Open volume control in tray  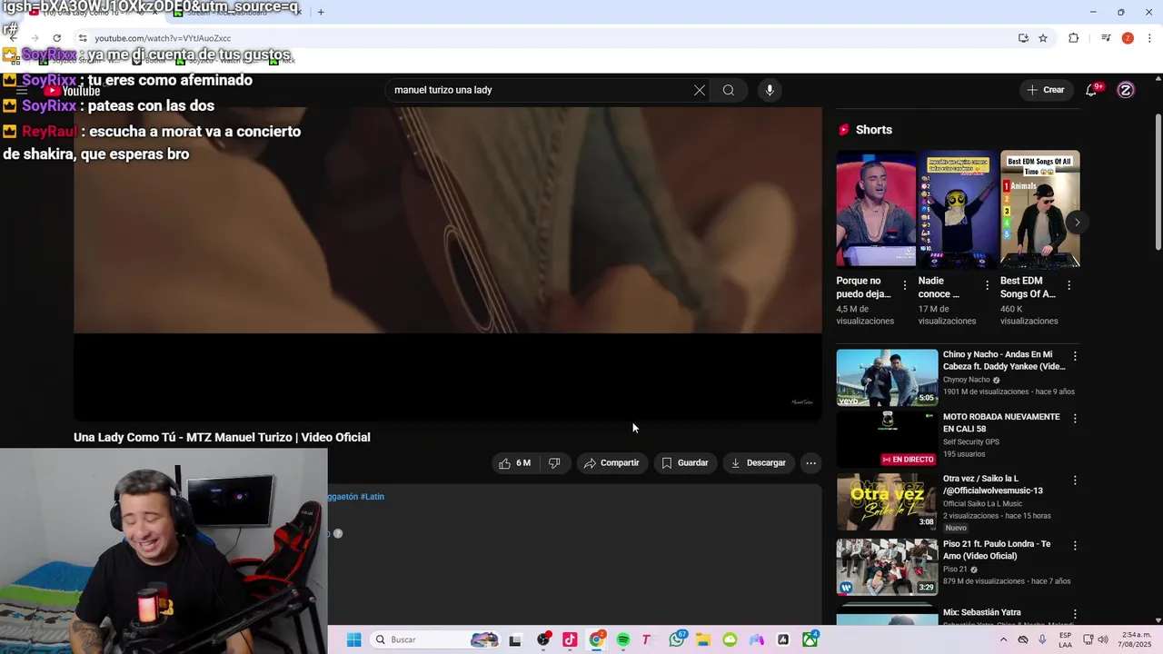tap(1103, 639)
